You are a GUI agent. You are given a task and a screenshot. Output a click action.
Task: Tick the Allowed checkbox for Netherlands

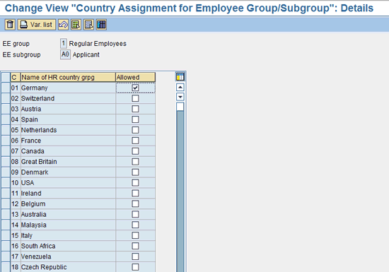(135, 130)
